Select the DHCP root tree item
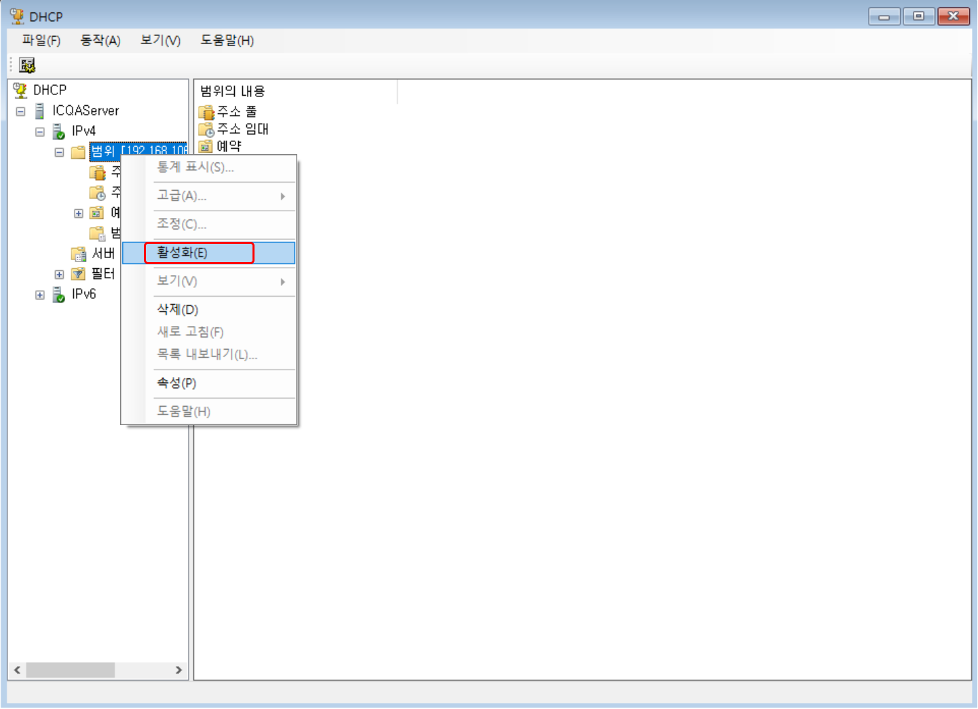Image resolution: width=978 pixels, height=709 pixels. pos(50,90)
